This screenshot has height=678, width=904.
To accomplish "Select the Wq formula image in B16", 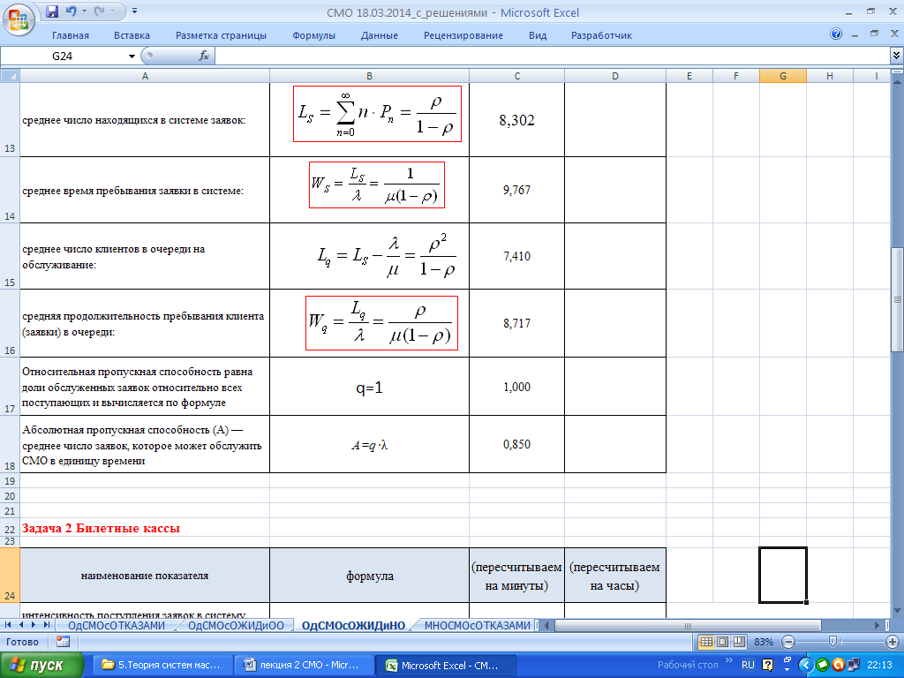I will (381, 323).
